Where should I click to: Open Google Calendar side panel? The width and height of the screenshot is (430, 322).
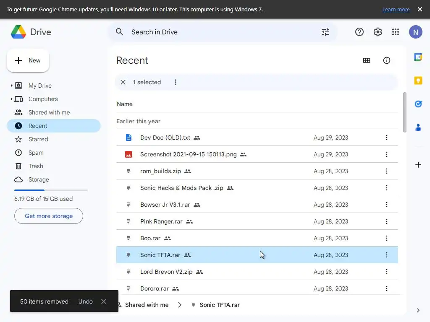click(418, 57)
